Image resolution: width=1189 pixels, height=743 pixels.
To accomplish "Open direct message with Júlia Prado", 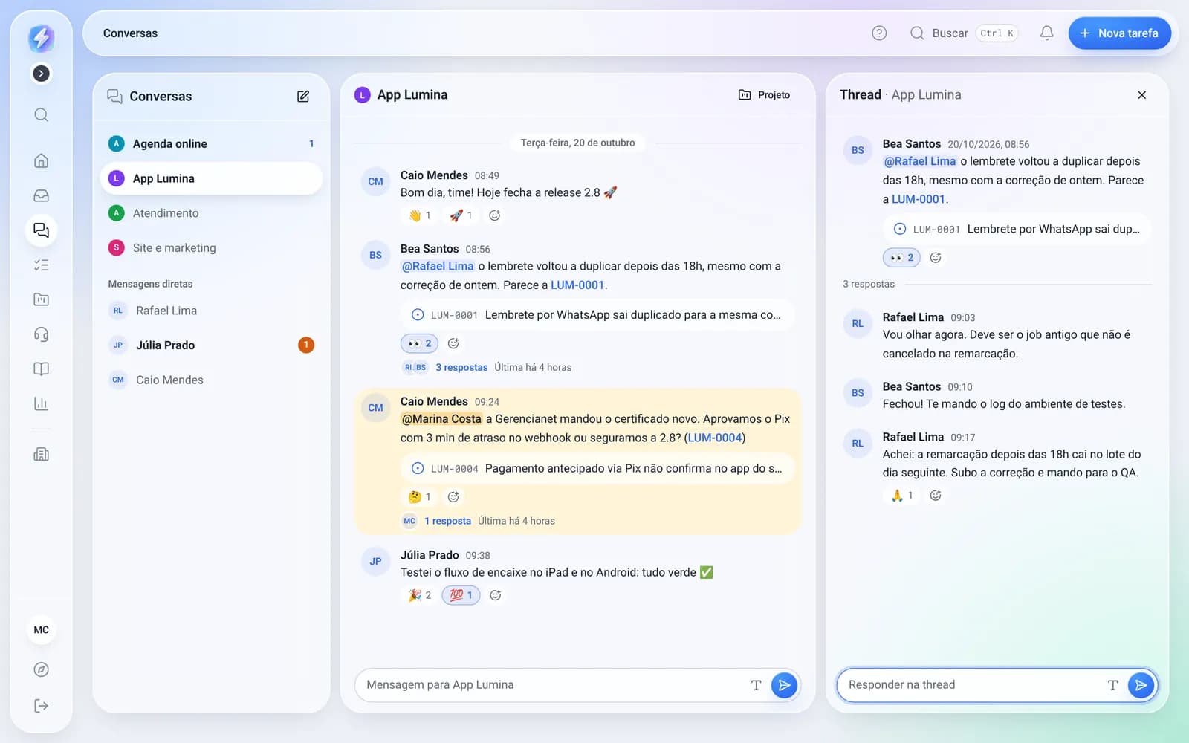I will click(x=211, y=345).
